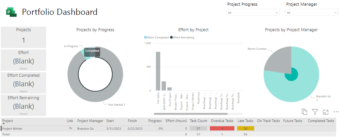
Task: Sort by the Progress column header
Action: tap(155, 121)
